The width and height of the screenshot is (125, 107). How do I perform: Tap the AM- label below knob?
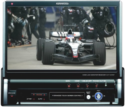tap(98, 101)
